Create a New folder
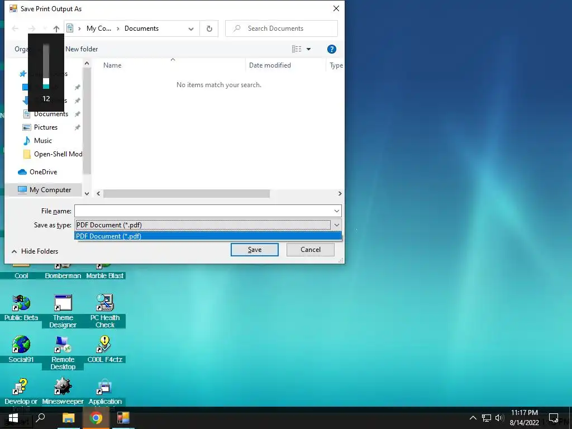The height and width of the screenshot is (429, 572). (82, 49)
